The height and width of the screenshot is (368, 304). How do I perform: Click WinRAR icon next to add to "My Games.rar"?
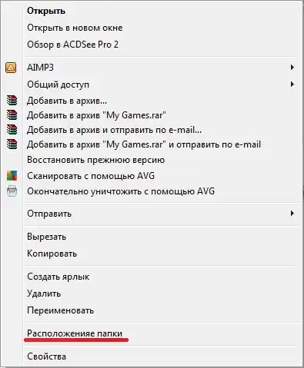tap(12, 115)
